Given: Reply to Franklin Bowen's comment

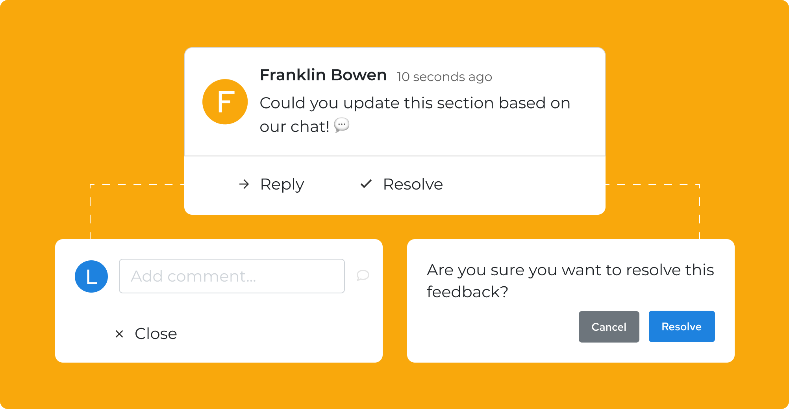Looking at the screenshot, I should [282, 184].
